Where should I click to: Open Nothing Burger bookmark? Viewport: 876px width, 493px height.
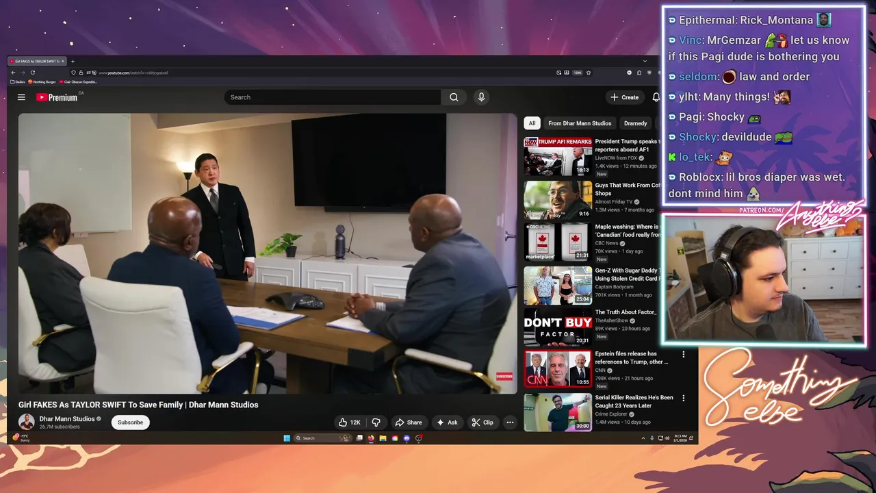[x=42, y=81]
